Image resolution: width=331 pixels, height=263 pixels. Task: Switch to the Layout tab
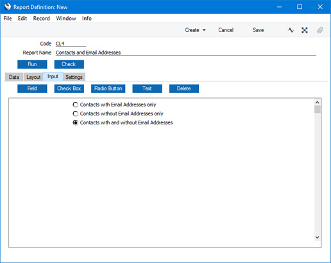(x=33, y=77)
